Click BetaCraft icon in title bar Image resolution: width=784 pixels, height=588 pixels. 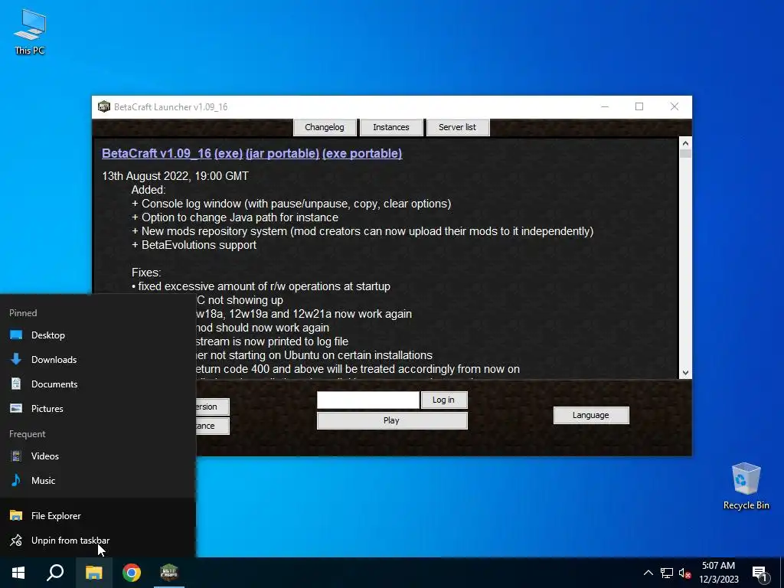103,106
